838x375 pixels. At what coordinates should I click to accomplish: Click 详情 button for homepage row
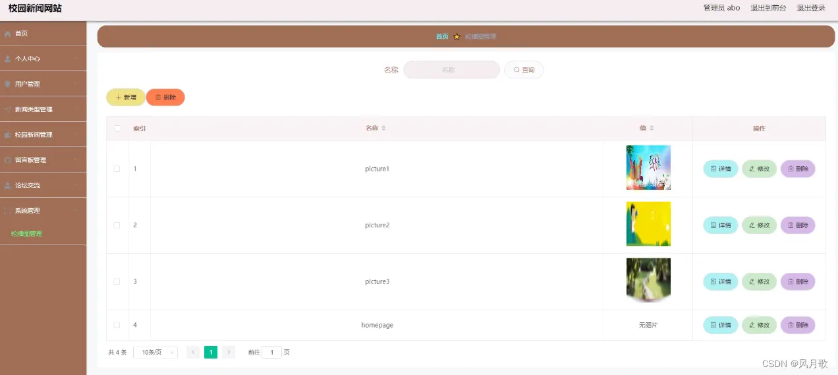coord(721,325)
